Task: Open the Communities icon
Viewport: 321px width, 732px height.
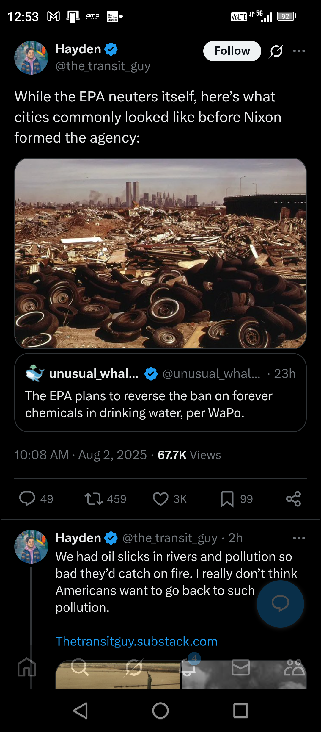Action: pos(294,667)
